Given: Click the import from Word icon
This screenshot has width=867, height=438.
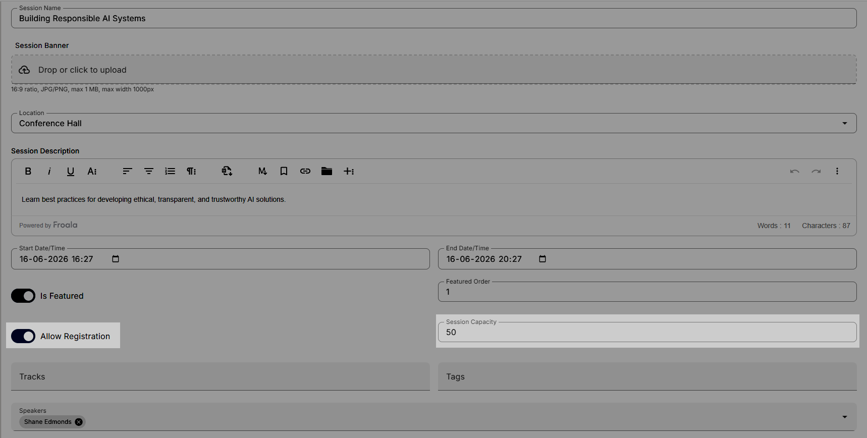Looking at the screenshot, I should [227, 172].
